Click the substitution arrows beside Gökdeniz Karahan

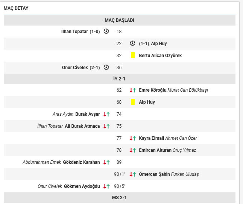[106, 162]
